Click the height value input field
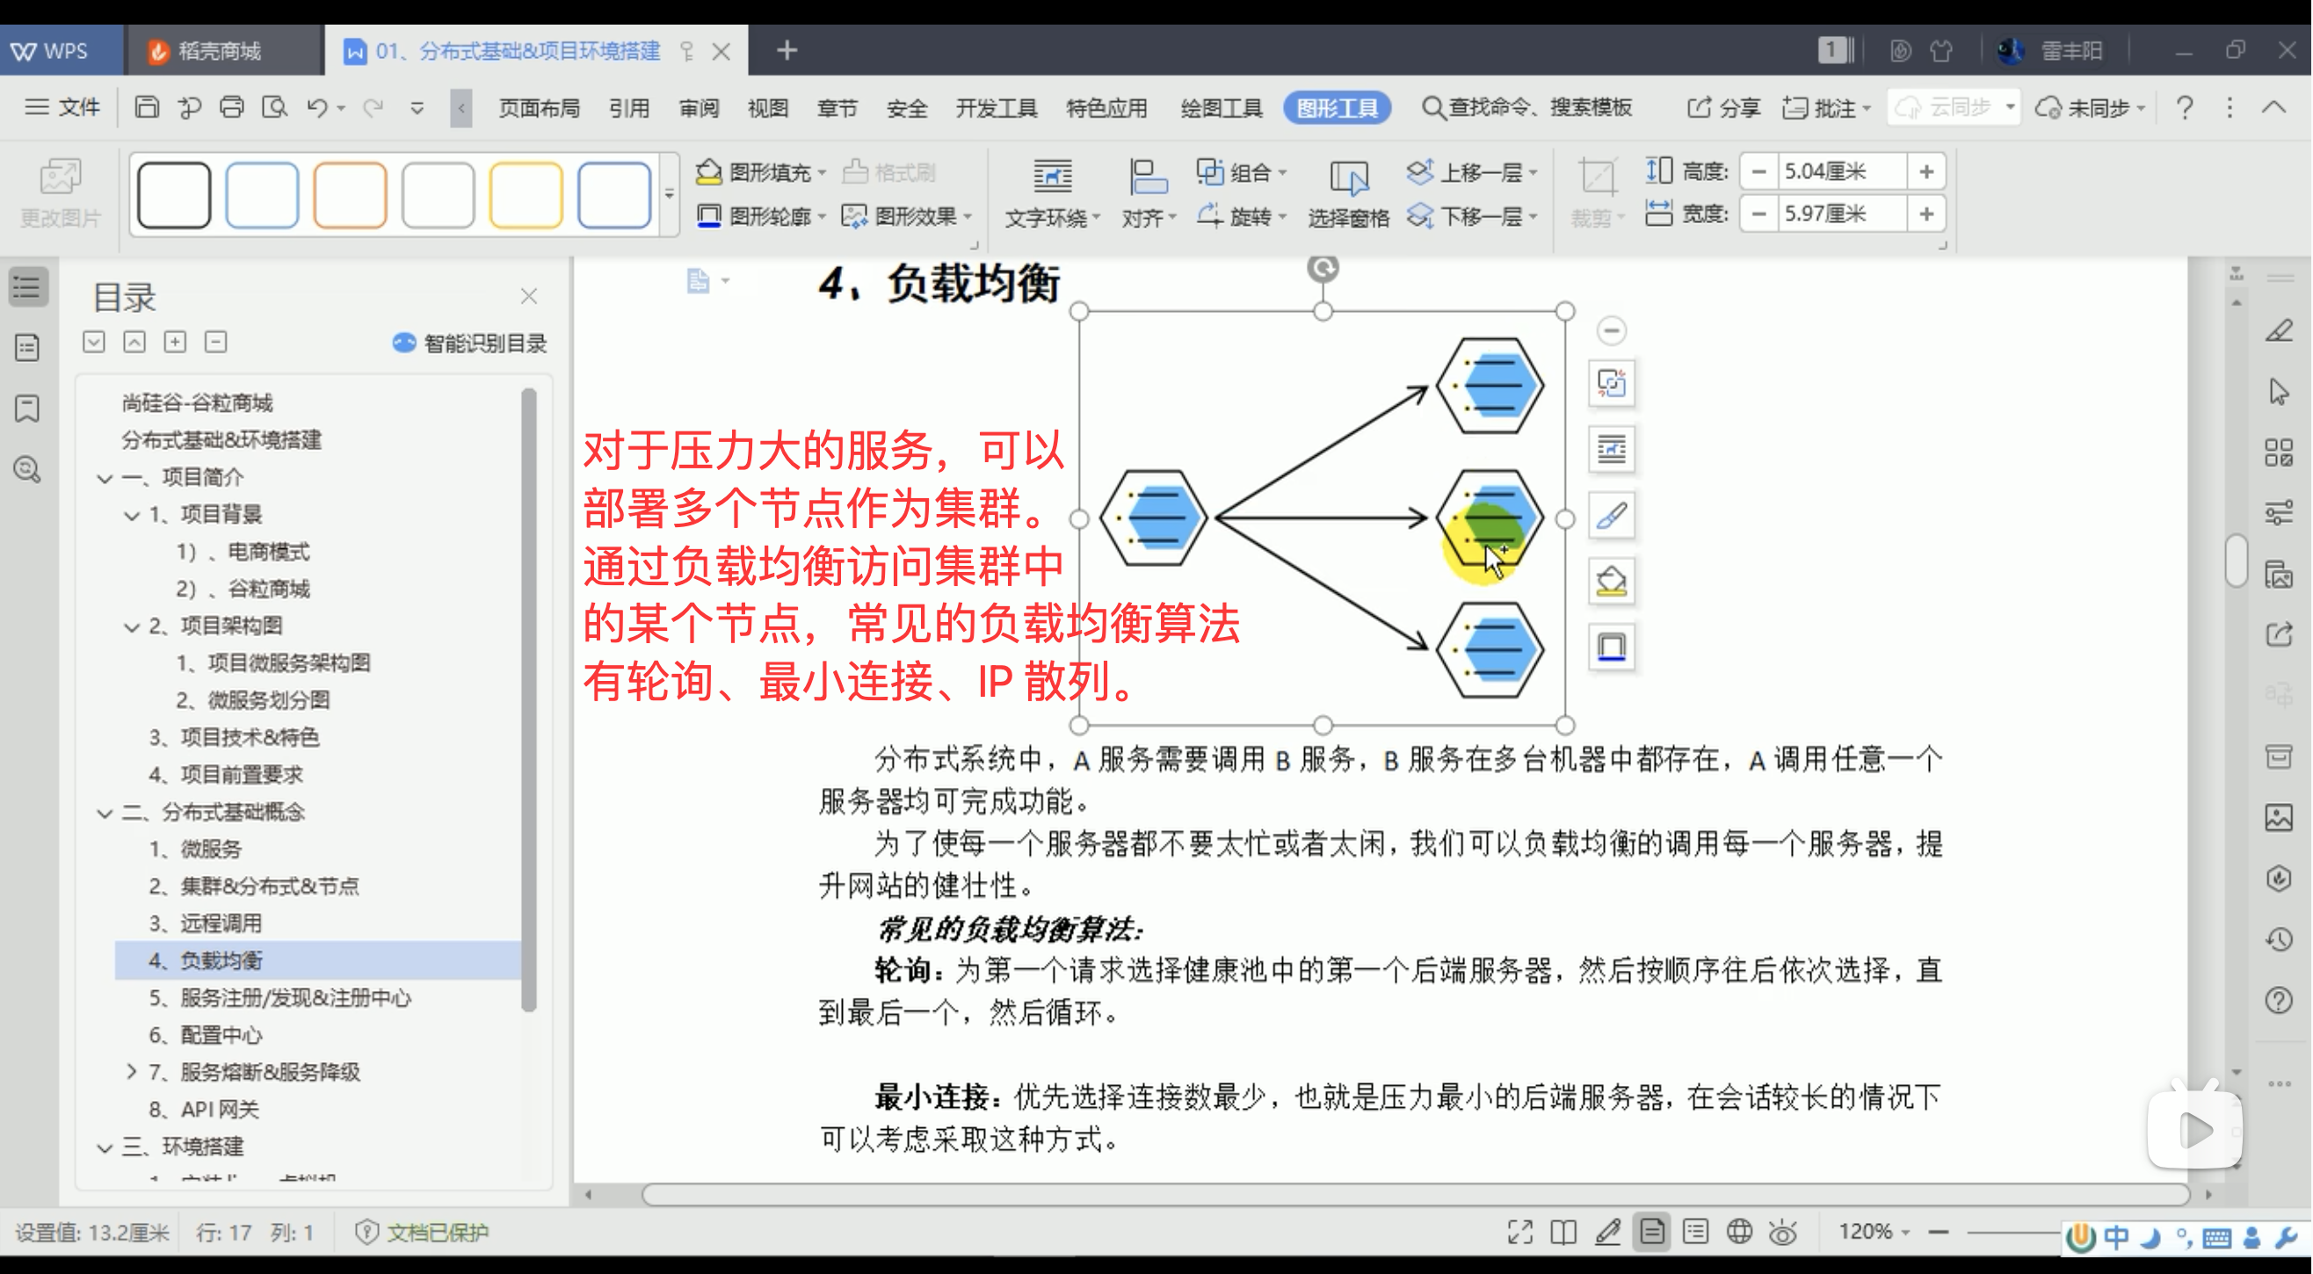Viewport: 2313px width, 1274px height. [1841, 170]
